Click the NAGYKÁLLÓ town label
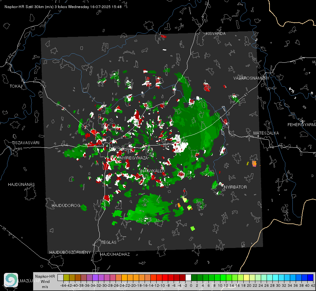The image size is (316, 291). 153,171
